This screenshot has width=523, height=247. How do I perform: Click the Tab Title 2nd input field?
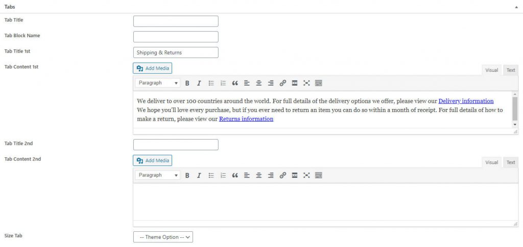[x=176, y=145]
